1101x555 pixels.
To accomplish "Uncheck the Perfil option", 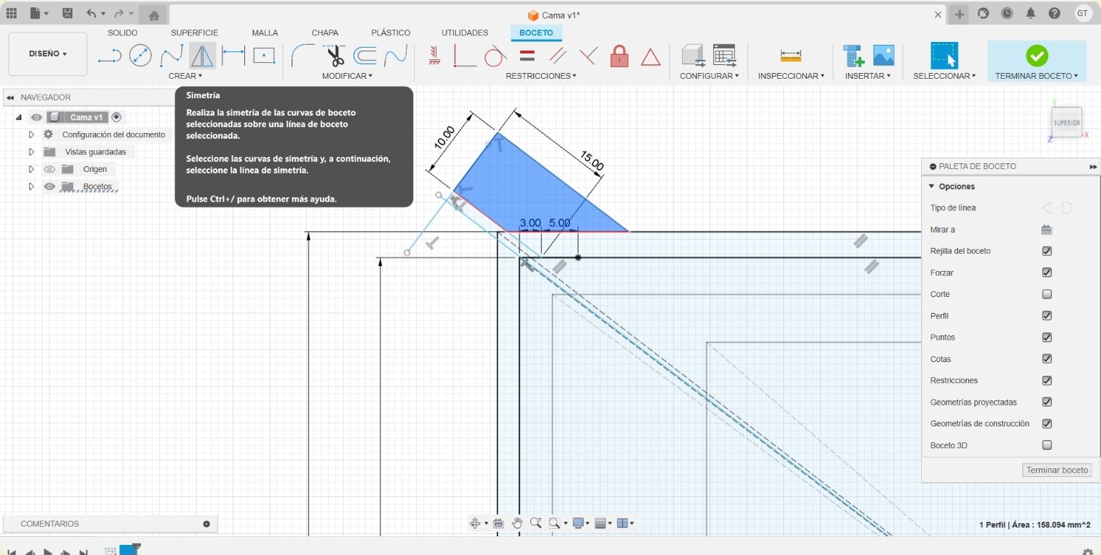I will click(x=1047, y=316).
